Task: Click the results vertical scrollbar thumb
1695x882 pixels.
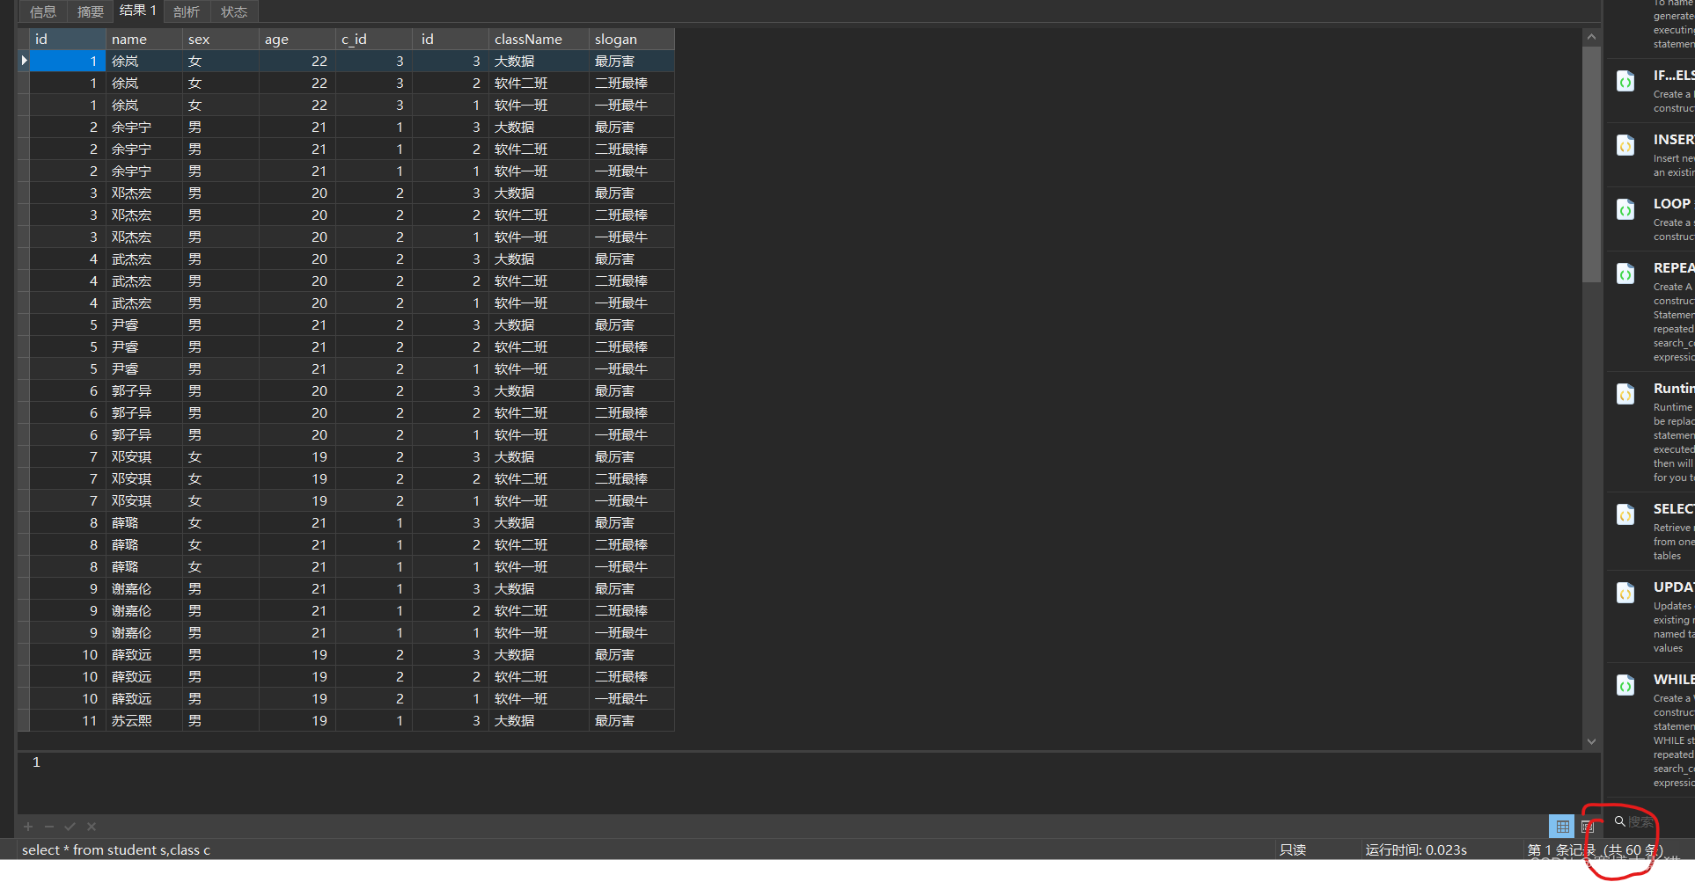Action: [x=1591, y=164]
